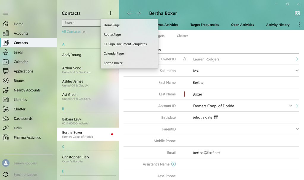Open the hamburger navigation menu
Viewport: 304px width, 180px height.
coord(6,13)
